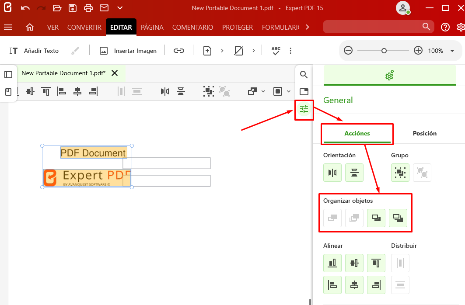Print the document using the printer icon
This screenshot has width=465, height=305.
tap(88, 8)
